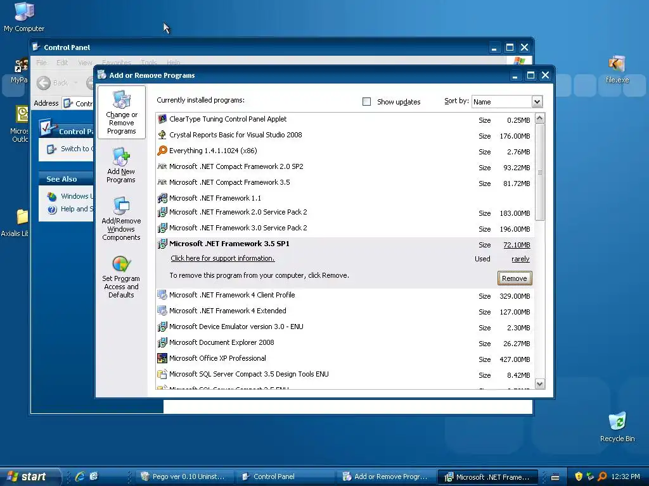
Task: Click the .NET Framework 4 Client Profile icon
Action: coord(162,295)
